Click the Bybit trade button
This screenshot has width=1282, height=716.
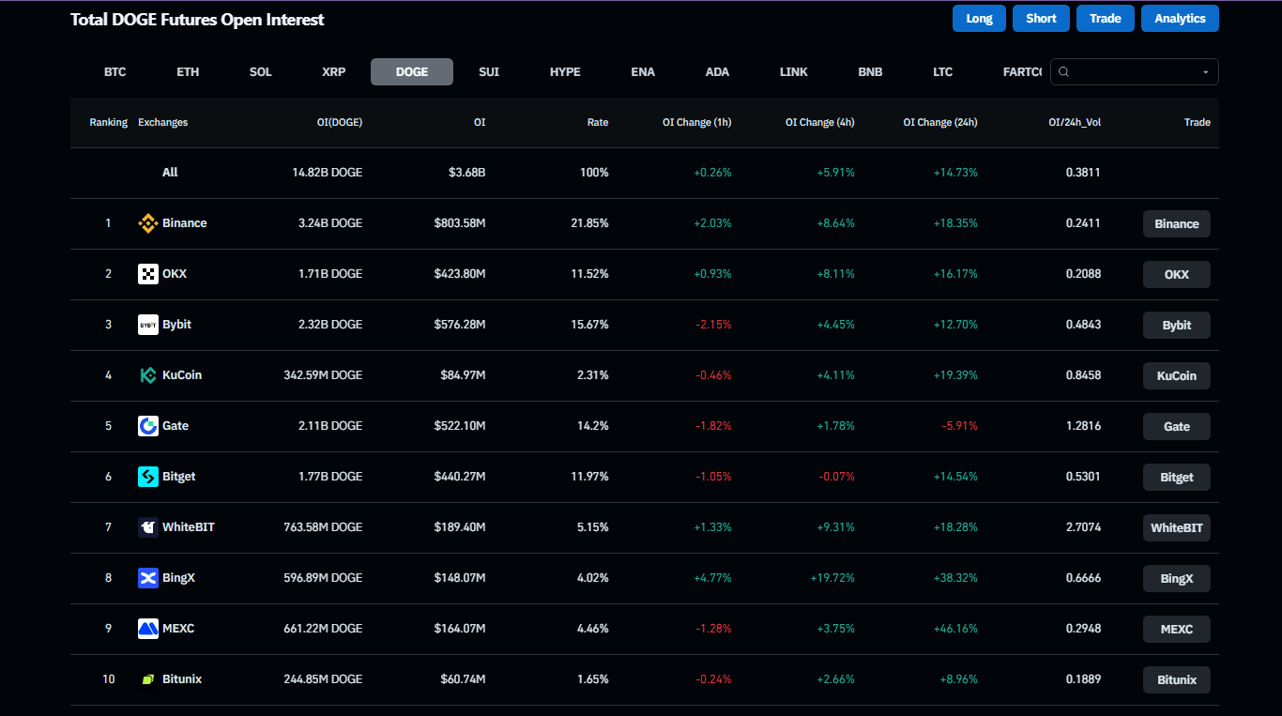1177,325
